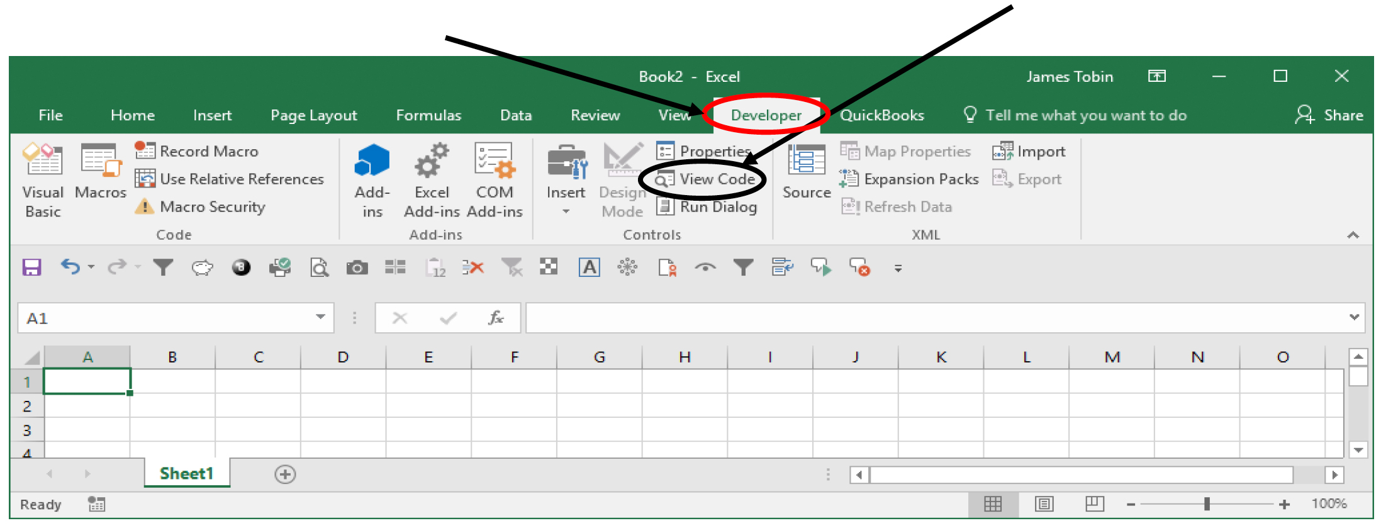Open the Visual Basic editor
1381x528 pixels.
(x=43, y=180)
